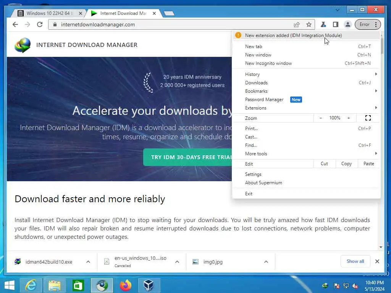
Task: Click the Paste button in Edit row
Action: [368, 164]
